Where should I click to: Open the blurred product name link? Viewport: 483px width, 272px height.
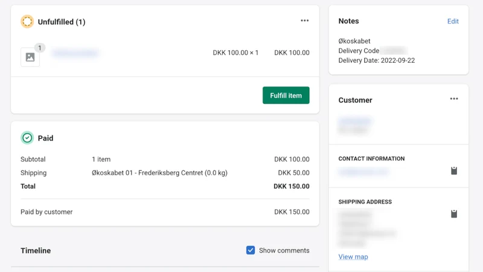[75, 53]
